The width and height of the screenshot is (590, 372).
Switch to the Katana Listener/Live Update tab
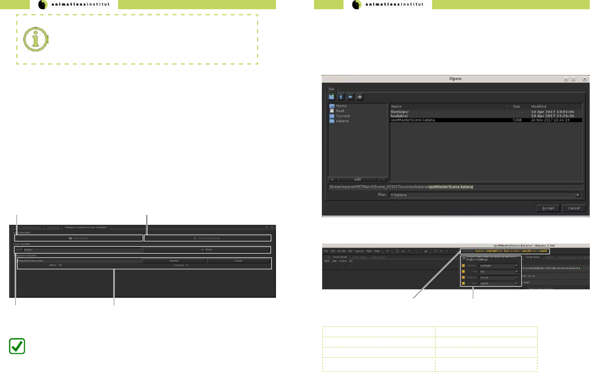pyautogui.click(x=86, y=227)
